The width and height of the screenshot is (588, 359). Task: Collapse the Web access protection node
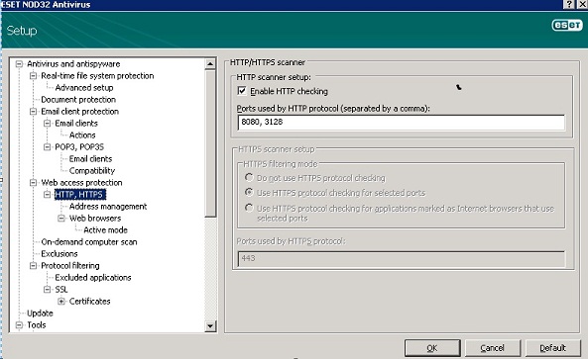[33, 183]
